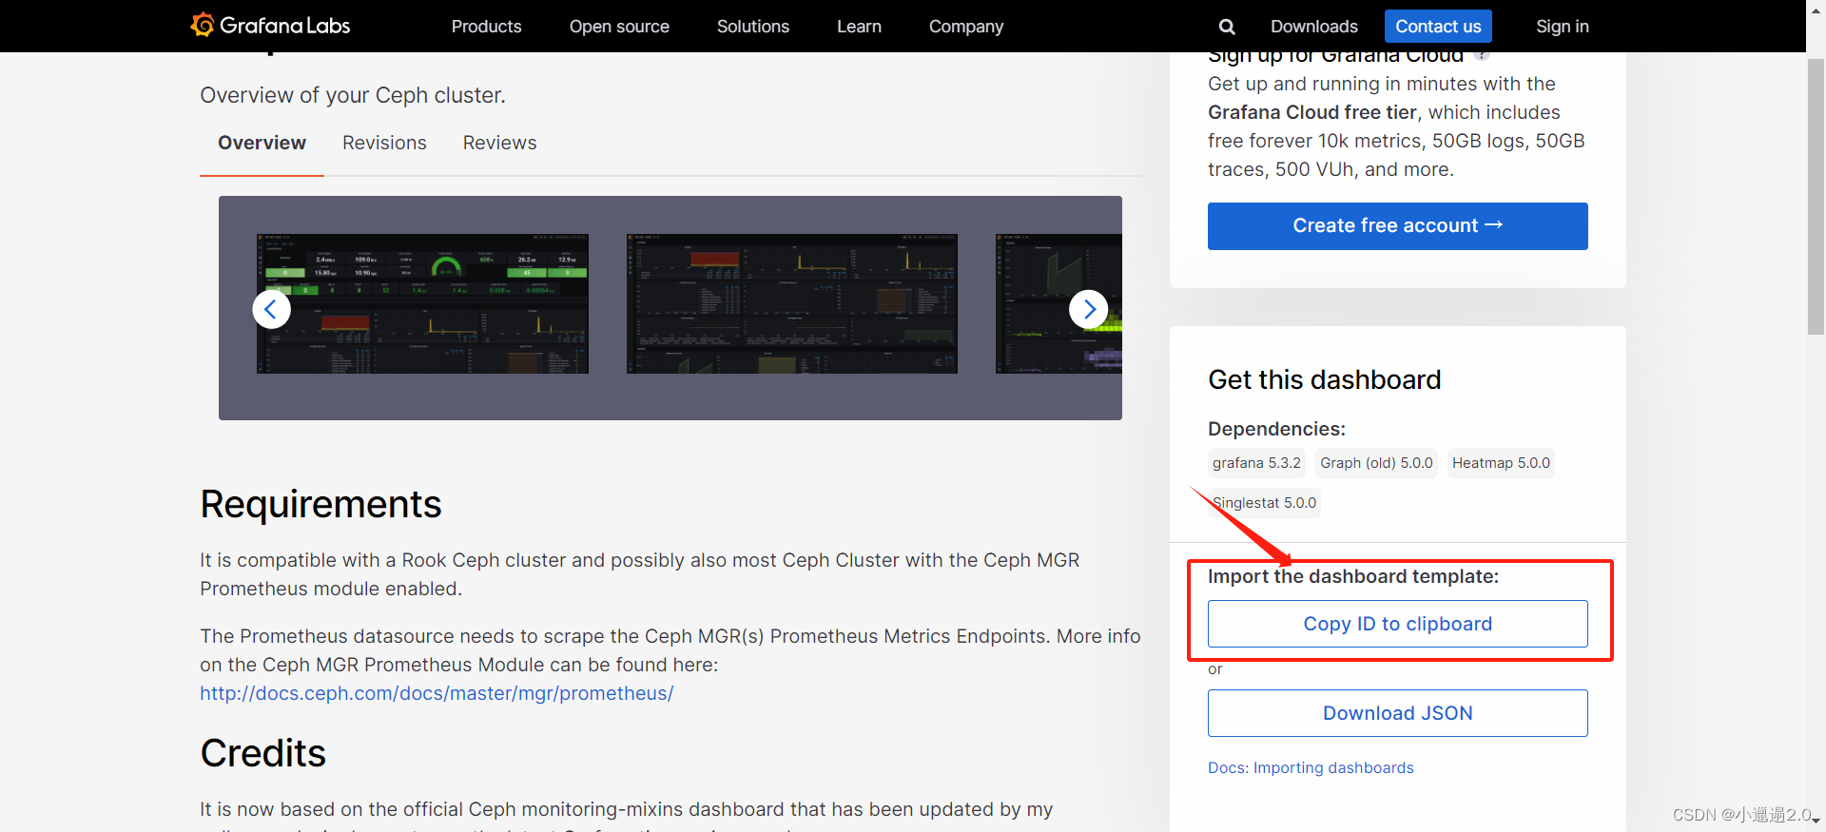The width and height of the screenshot is (1826, 832).
Task: Open the Company menu
Action: pos(966,27)
